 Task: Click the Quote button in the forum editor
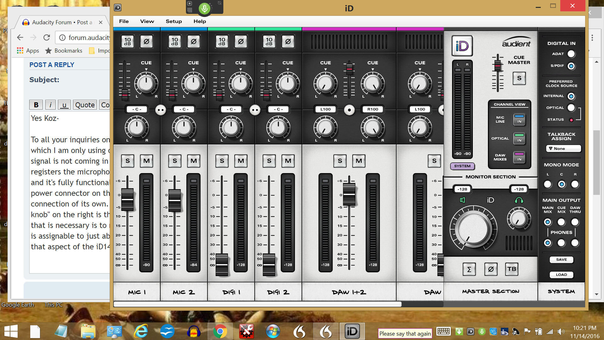tap(84, 105)
